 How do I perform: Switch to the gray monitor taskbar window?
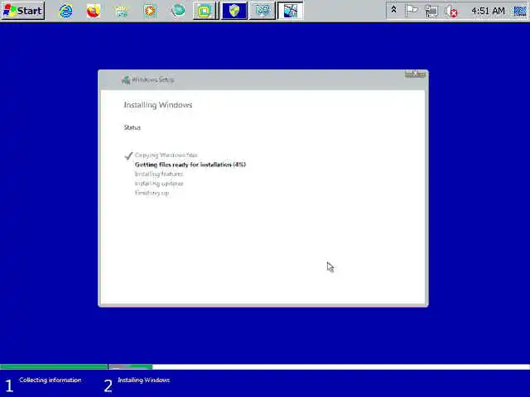pyautogui.click(x=262, y=11)
